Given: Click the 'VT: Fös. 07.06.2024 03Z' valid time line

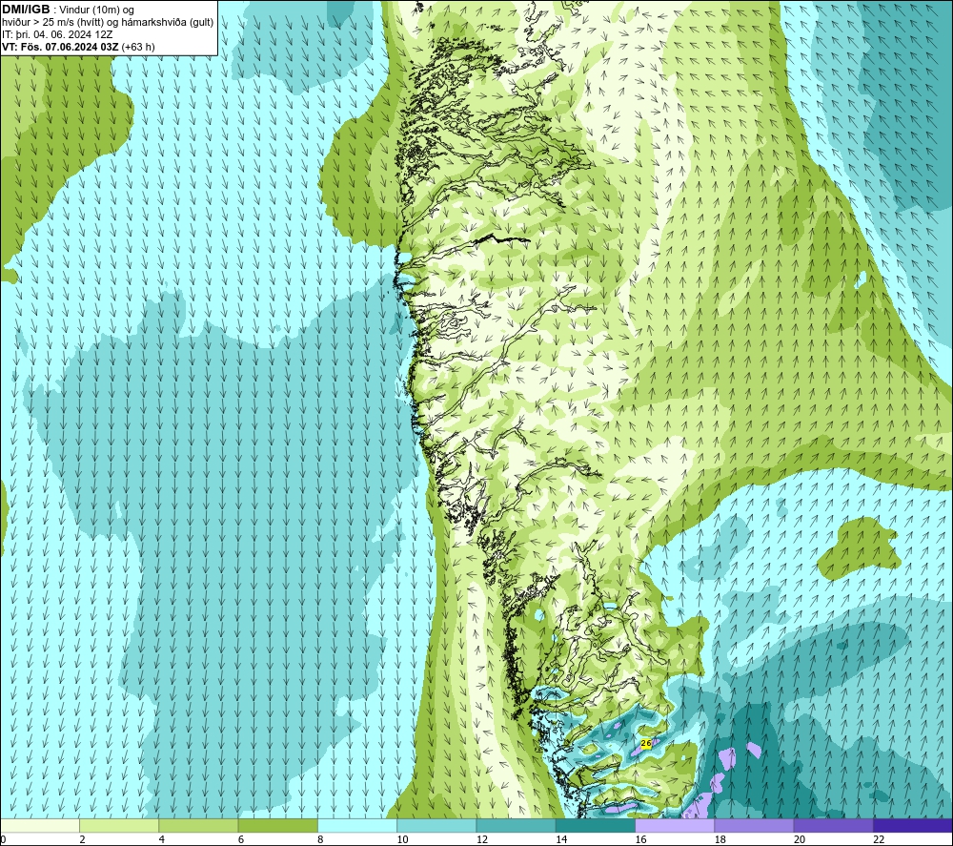Looking at the screenshot, I should (x=61, y=47).
